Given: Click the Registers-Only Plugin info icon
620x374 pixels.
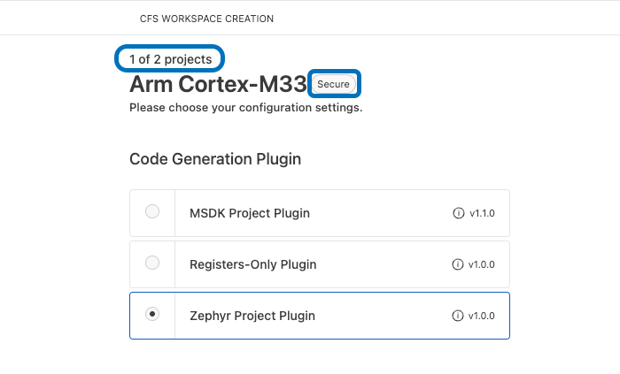Looking at the screenshot, I should coord(458,264).
